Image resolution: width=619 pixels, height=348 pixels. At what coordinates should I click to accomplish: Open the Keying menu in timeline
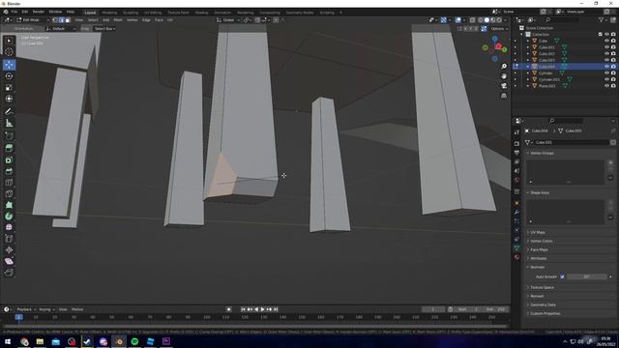46,309
